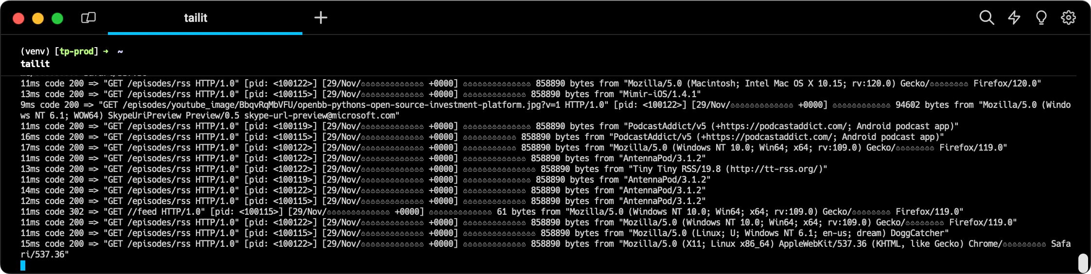This screenshot has width=1091, height=274.
Task: Click the lightbulb tips icon
Action: click(1041, 18)
